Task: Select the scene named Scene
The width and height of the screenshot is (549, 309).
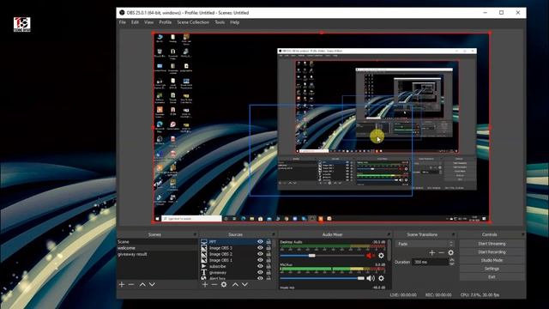Action: pyautogui.click(x=157, y=242)
